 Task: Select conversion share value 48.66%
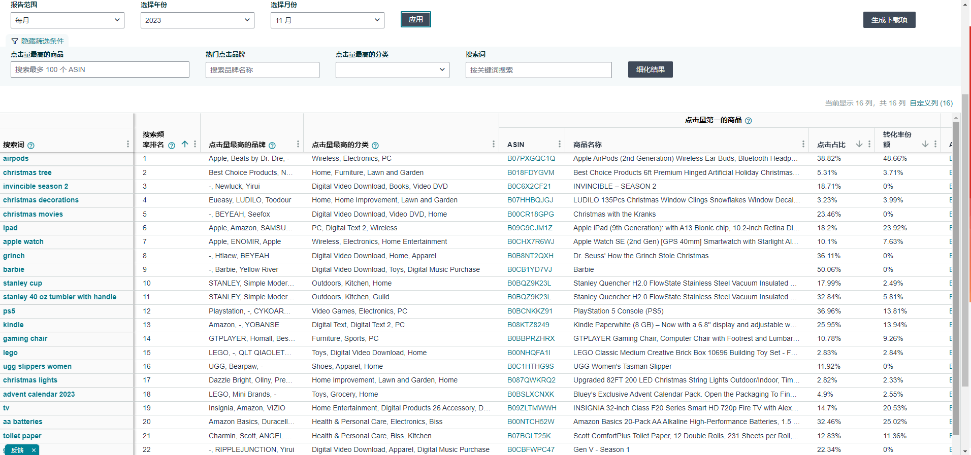tap(895, 158)
